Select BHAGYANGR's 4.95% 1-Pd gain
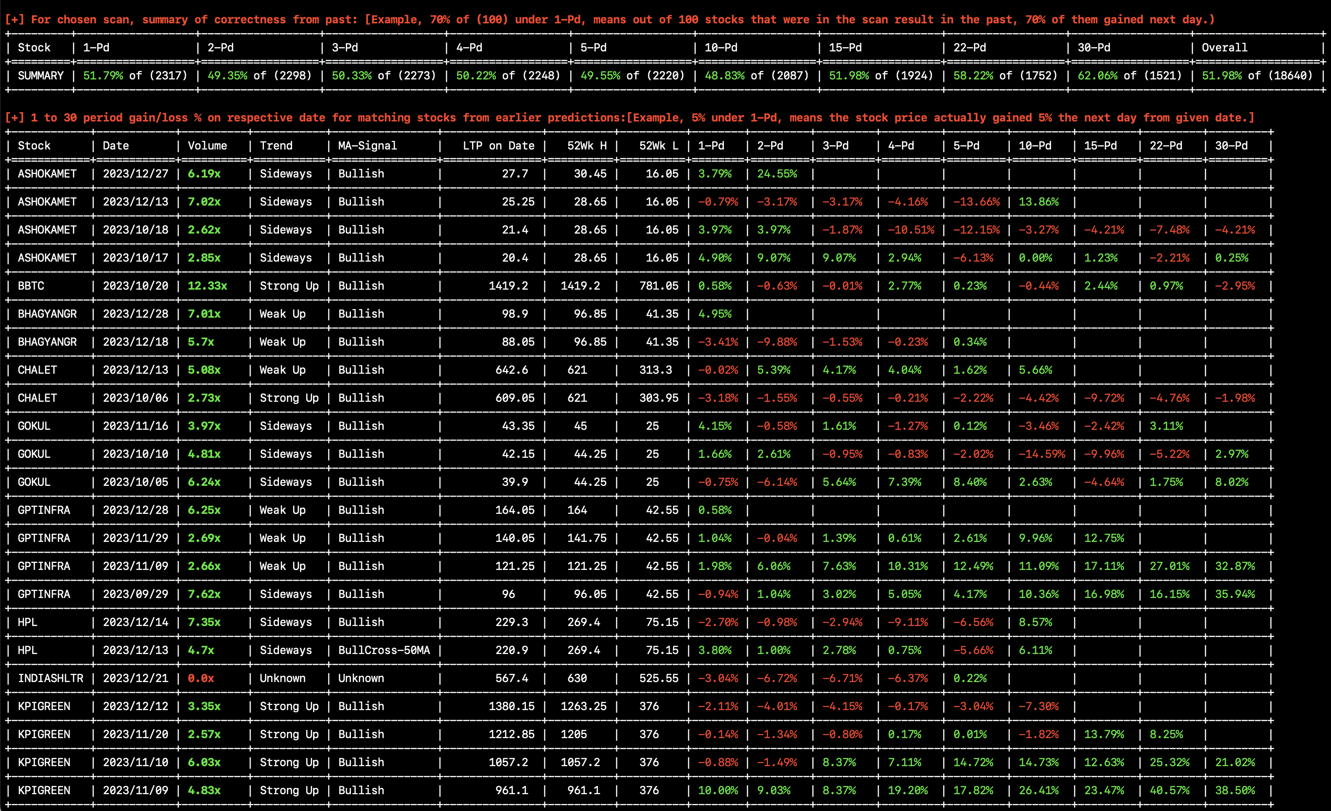The image size is (1331, 811). point(714,314)
